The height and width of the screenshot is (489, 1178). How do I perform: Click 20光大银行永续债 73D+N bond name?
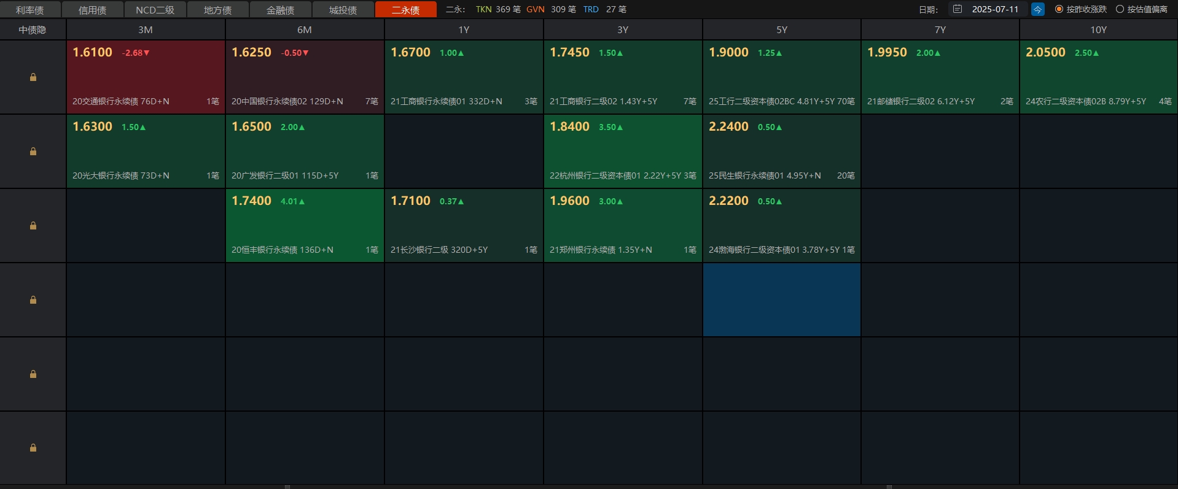121,175
